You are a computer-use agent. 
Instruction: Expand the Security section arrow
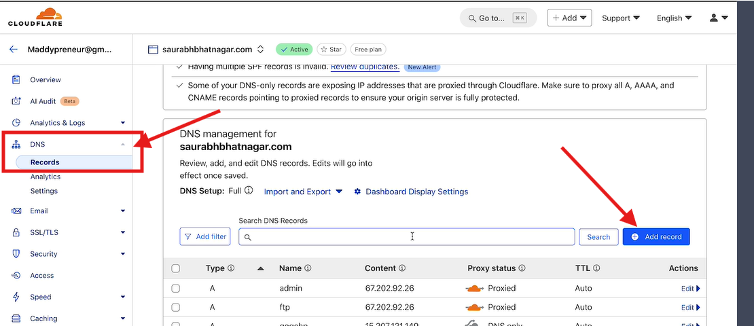click(x=123, y=254)
